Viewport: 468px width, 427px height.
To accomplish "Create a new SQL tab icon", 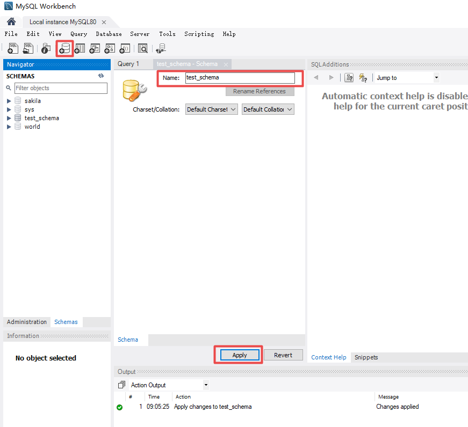I will pyautogui.click(x=12, y=48).
